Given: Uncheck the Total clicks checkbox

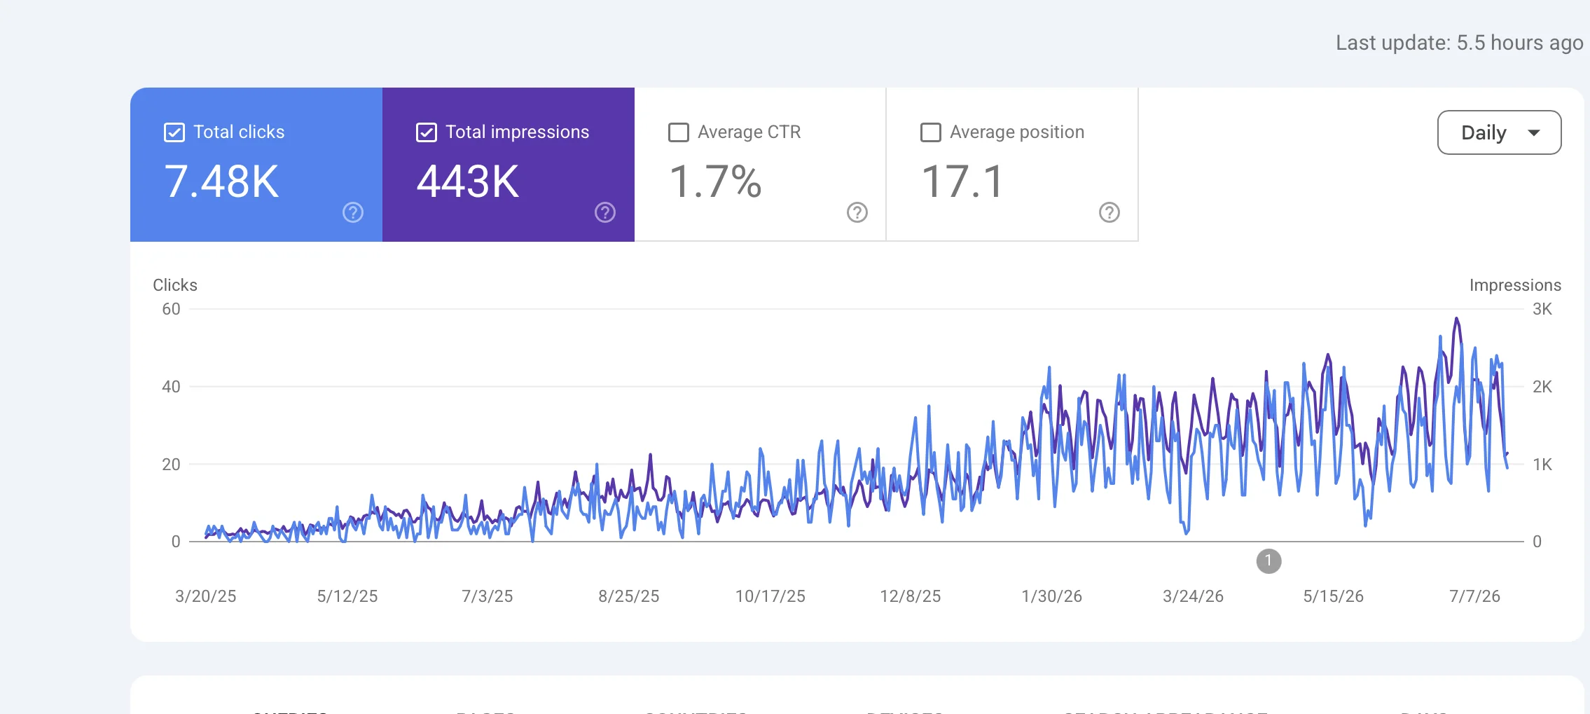Looking at the screenshot, I should [x=174, y=132].
